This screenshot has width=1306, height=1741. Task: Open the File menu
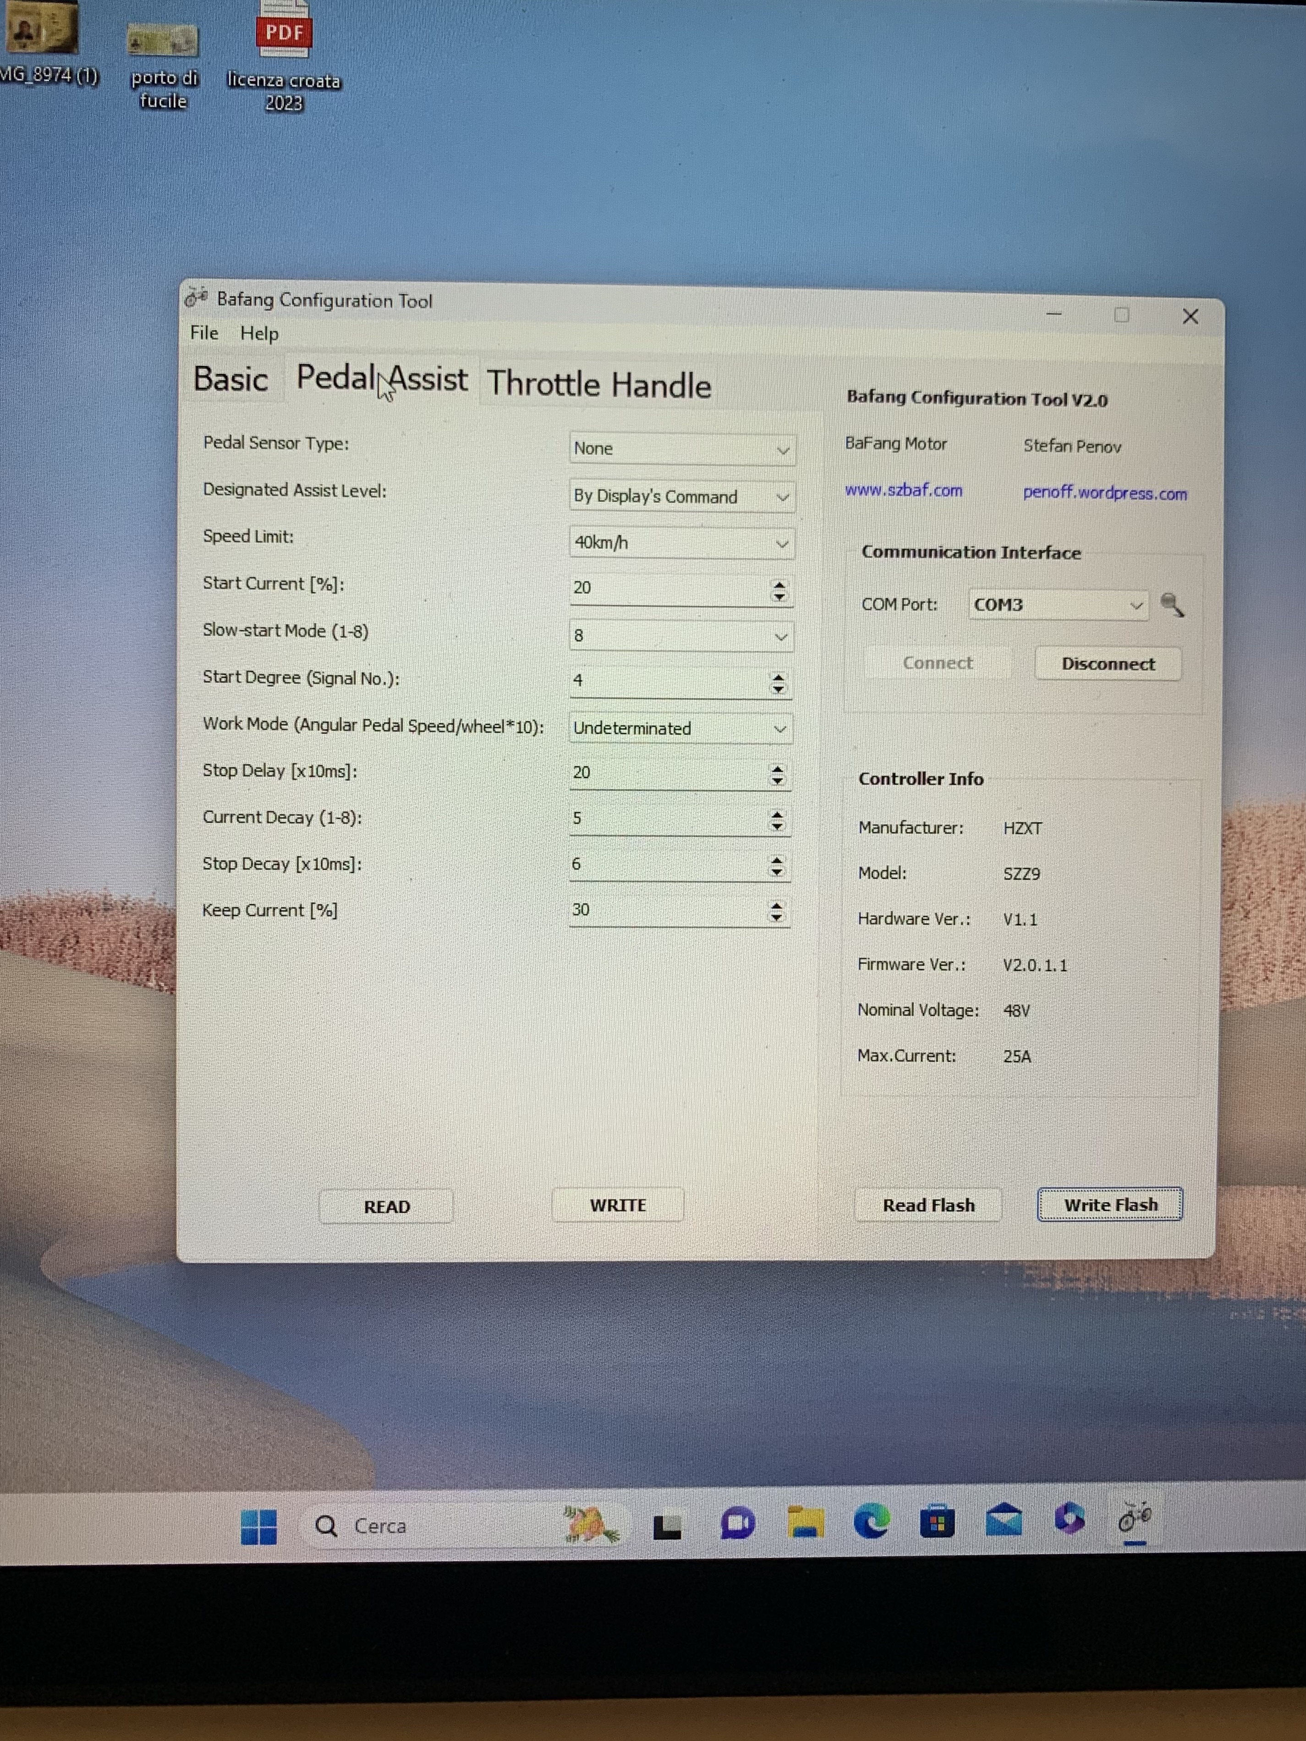pyautogui.click(x=204, y=333)
